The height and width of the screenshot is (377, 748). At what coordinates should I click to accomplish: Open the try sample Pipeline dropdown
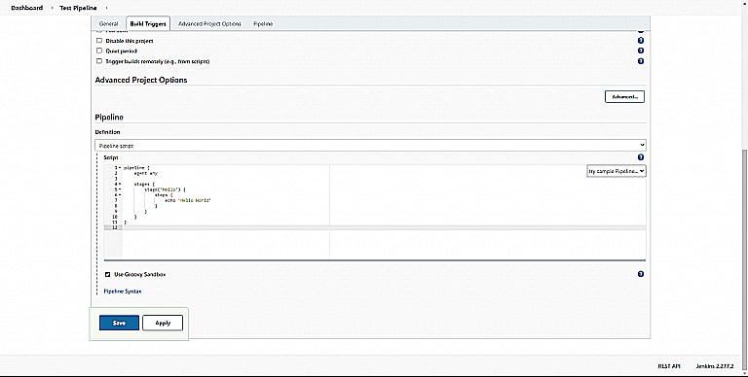click(616, 171)
